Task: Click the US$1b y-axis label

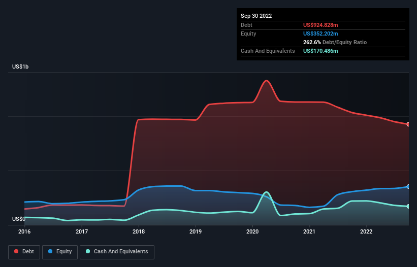Action: pos(20,66)
